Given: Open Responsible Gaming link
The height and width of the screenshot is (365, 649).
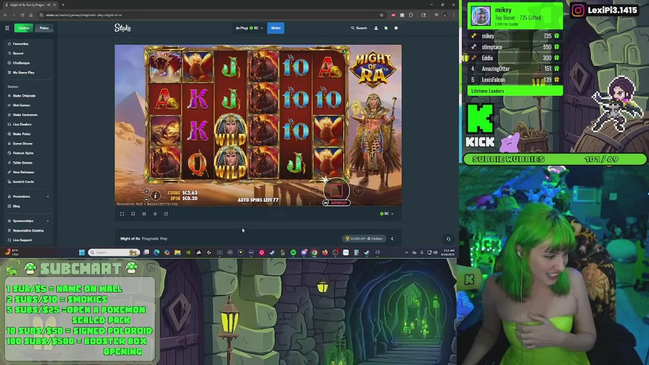Looking at the screenshot, I should point(28,230).
